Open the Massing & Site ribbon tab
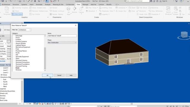This screenshot has height=107, width=190. 58,4
